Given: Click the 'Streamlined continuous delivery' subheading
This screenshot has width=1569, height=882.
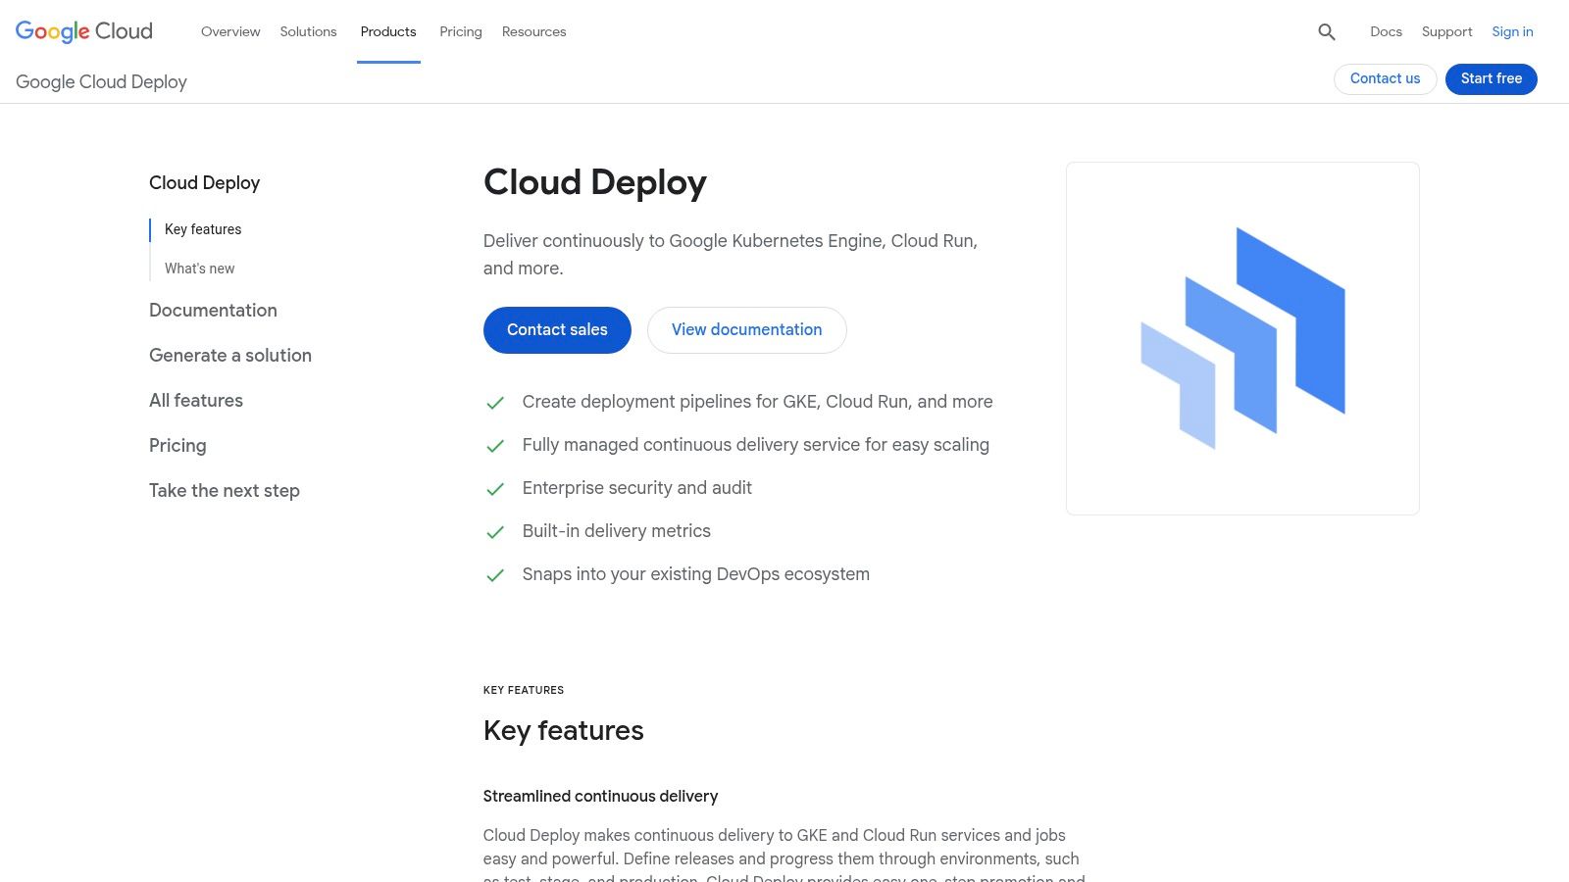Looking at the screenshot, I should pyautogui.click(x=600, y=797).
